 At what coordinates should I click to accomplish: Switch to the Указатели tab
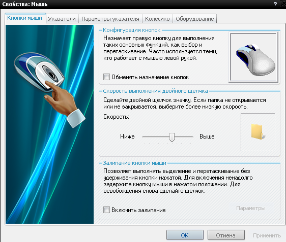point(62,19)
